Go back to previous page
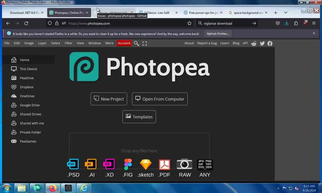Image resolution: width=322 pixels, height=193 pixels. pos(8,23)
